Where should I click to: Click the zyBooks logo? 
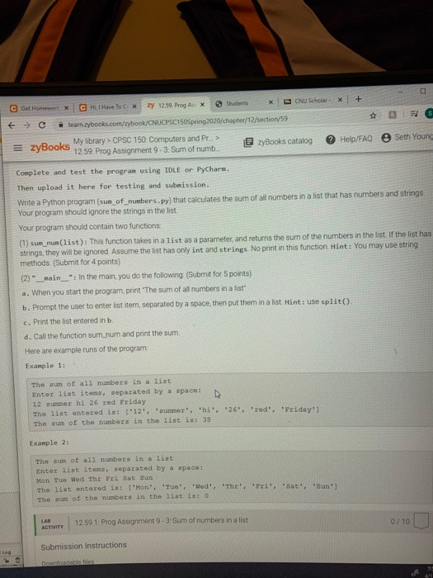pos(50,147)
